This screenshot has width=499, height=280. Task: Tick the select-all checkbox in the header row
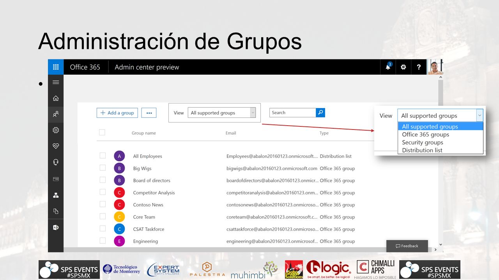coord(102,132)
